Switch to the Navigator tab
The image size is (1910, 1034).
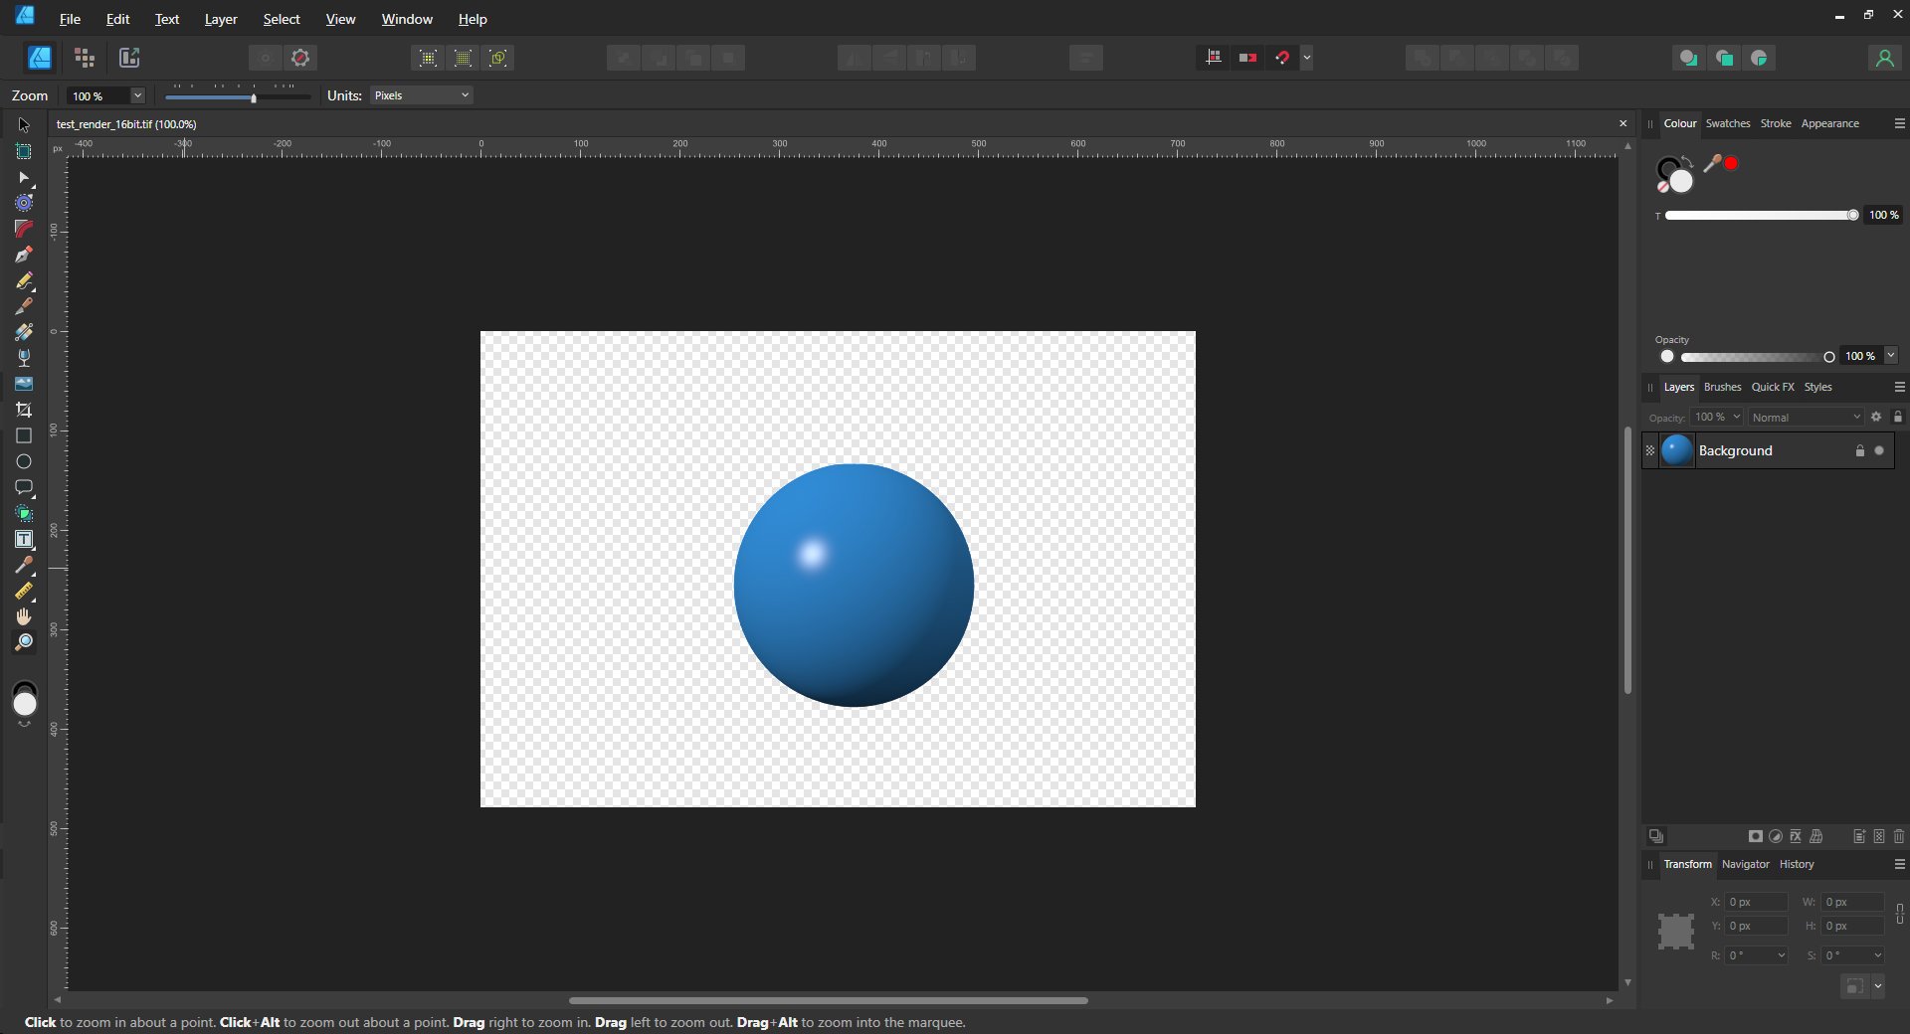[1746, 864]
